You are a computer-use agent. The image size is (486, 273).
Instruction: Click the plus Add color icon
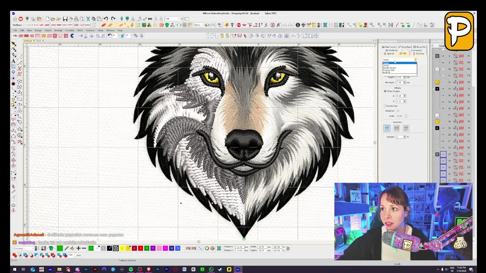(78, 248)
